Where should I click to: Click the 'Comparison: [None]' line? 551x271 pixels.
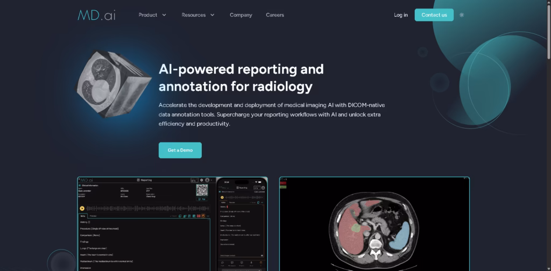[x=90, y=235]
